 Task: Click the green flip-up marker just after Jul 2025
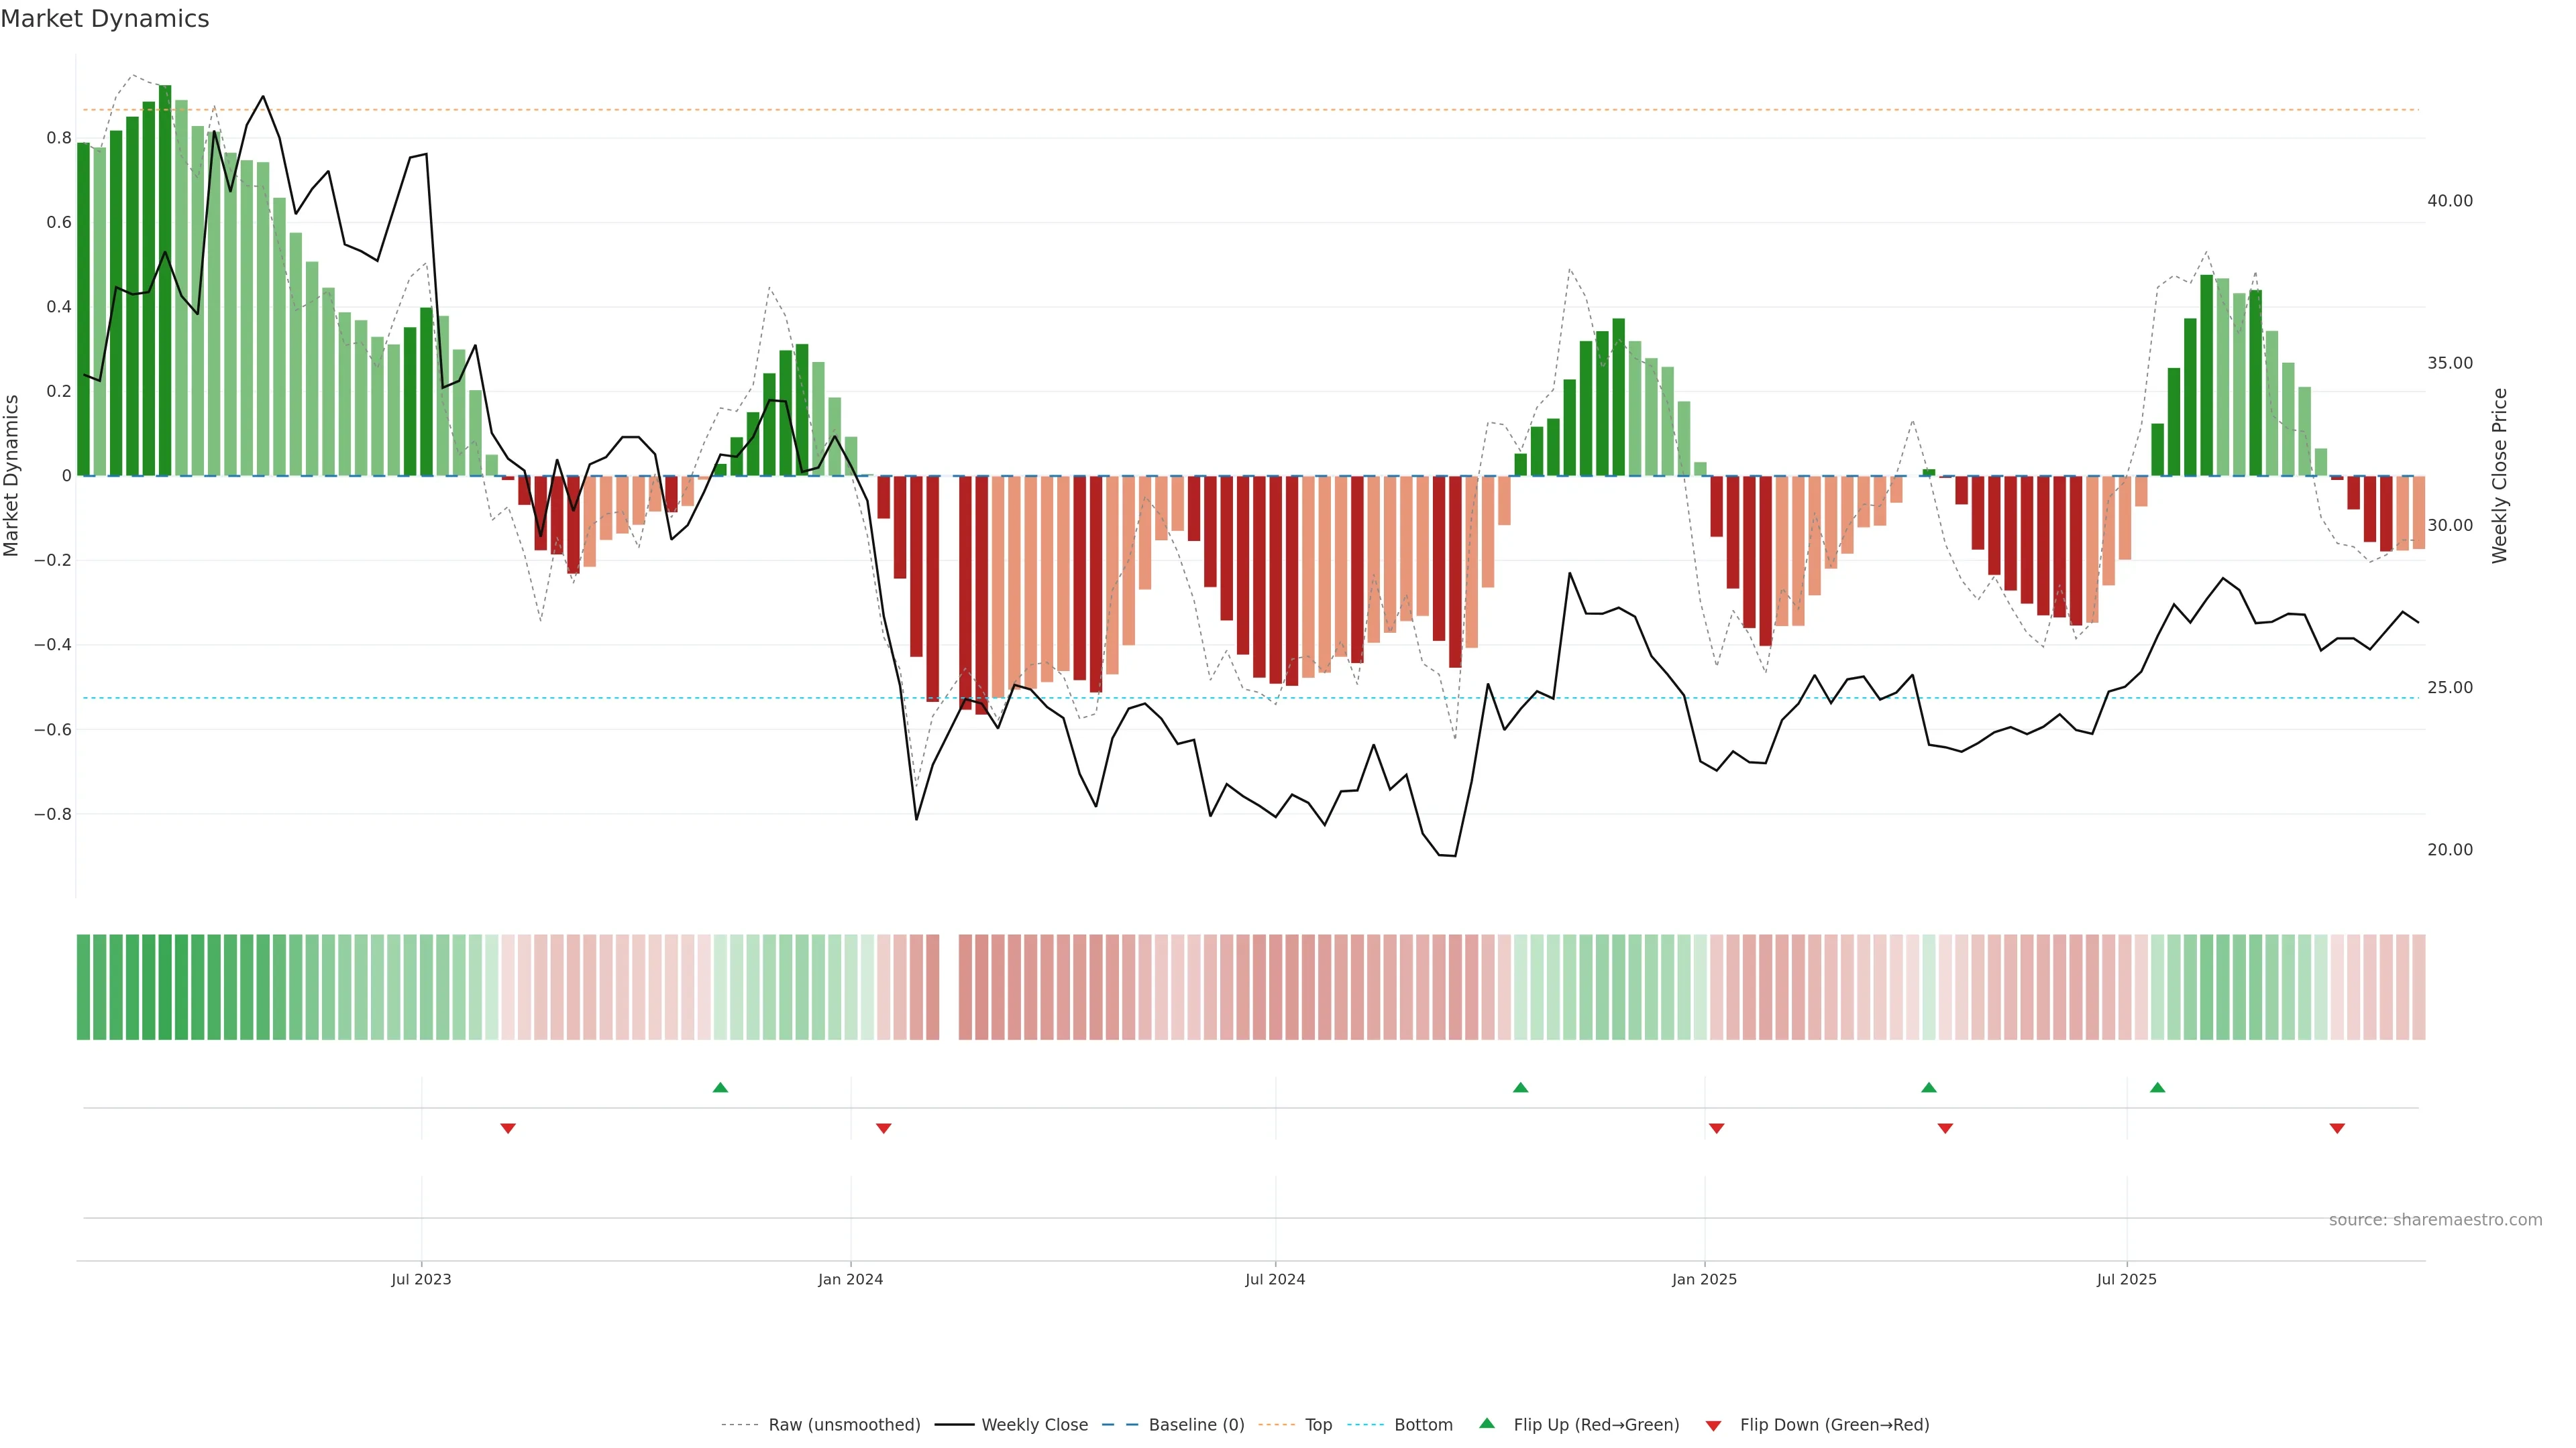tap(2157, 1087)
